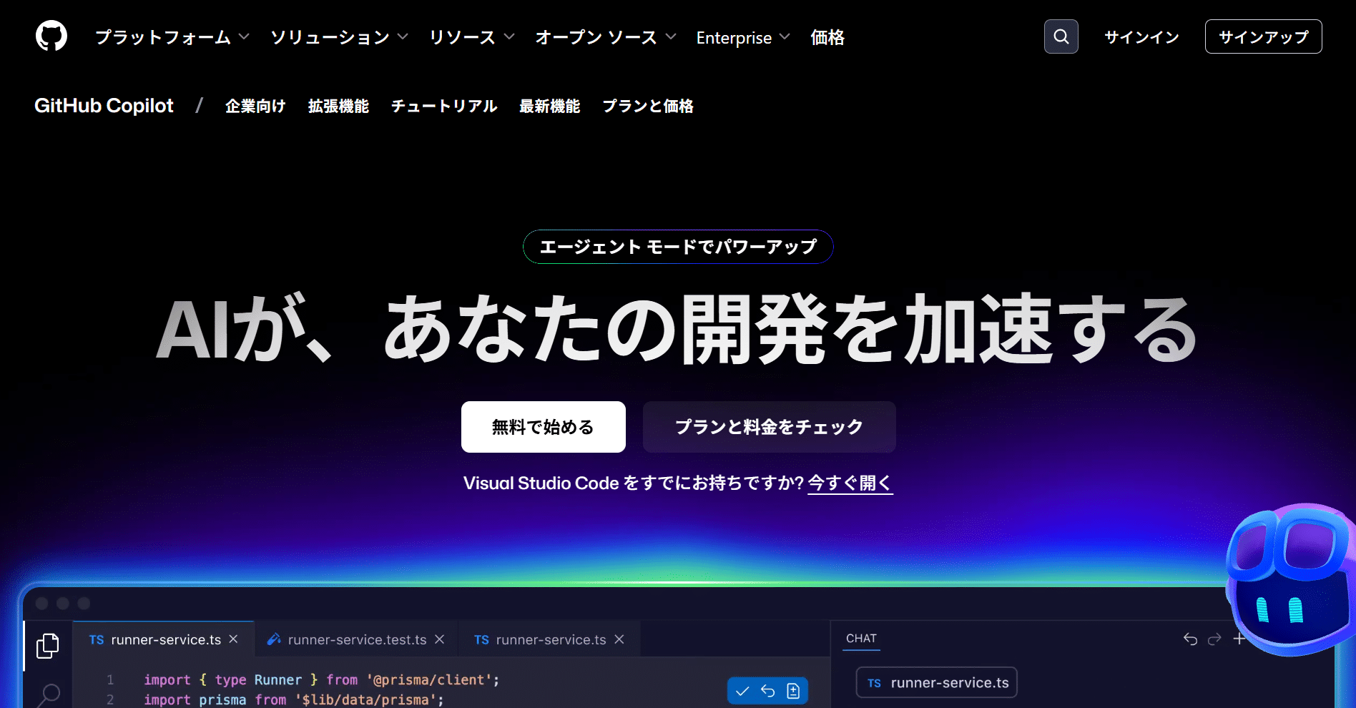
Task: Click the editor sidebar search icon
Action: (x=49, y=694)
